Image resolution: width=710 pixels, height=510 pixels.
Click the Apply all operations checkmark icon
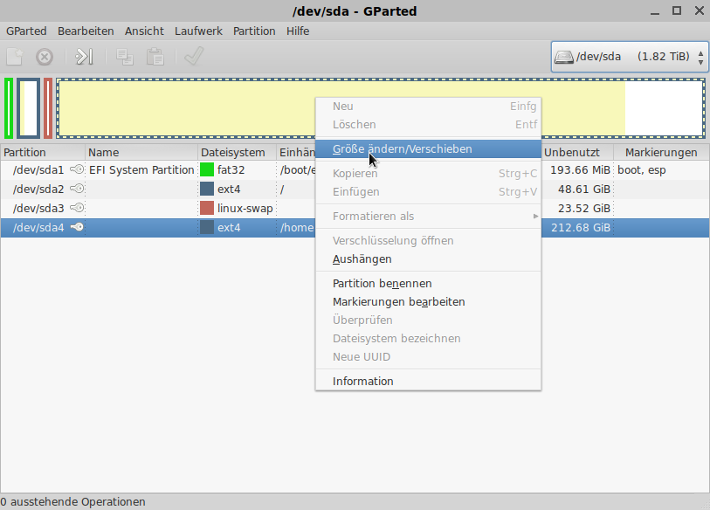(x=193, y=57)
